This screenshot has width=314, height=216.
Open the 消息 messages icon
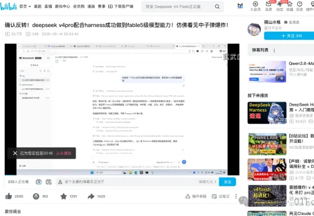pyautogui.click(x=268, y=6)
